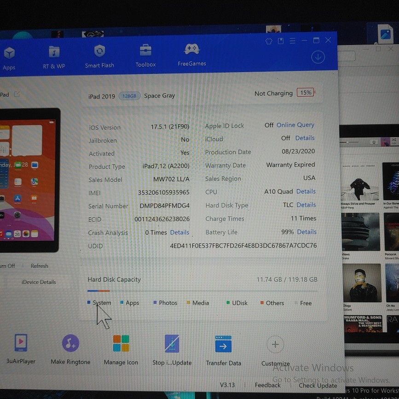This screenshot has width=399, height=399.
Task: Open the Transfer Data tool
Action: pyautogui.click(x=223, y=351)
